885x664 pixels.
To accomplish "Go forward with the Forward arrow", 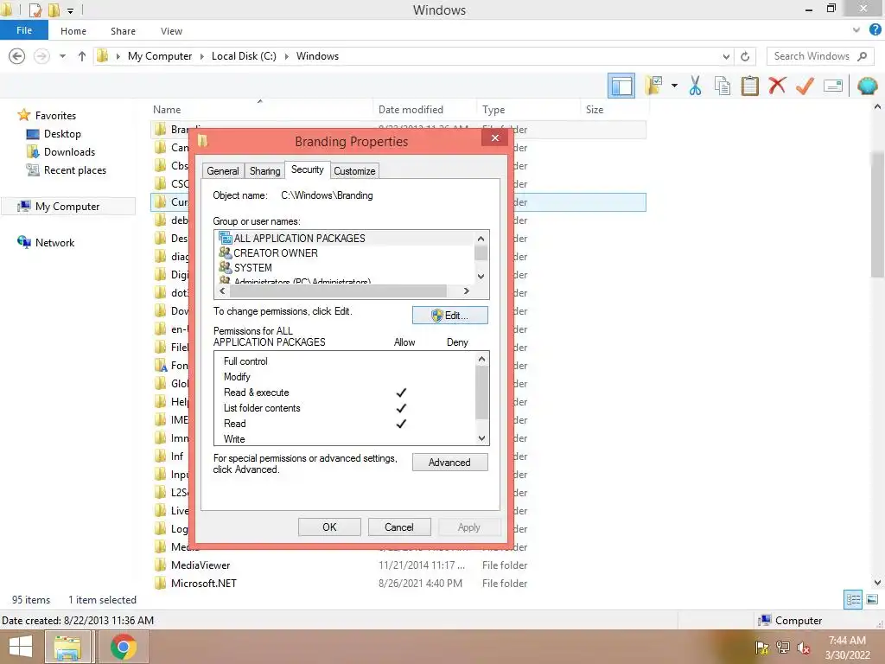I will (41, 56).
